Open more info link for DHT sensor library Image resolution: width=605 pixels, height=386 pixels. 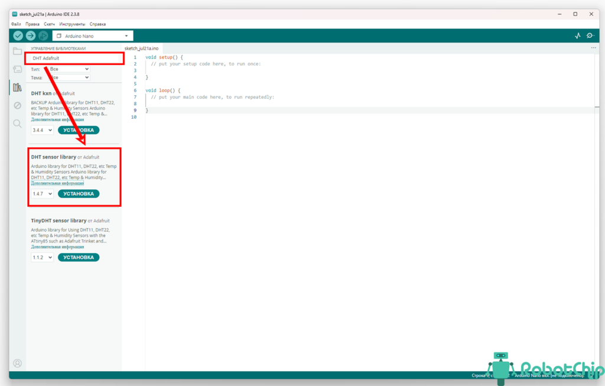[x=57, y=183]
